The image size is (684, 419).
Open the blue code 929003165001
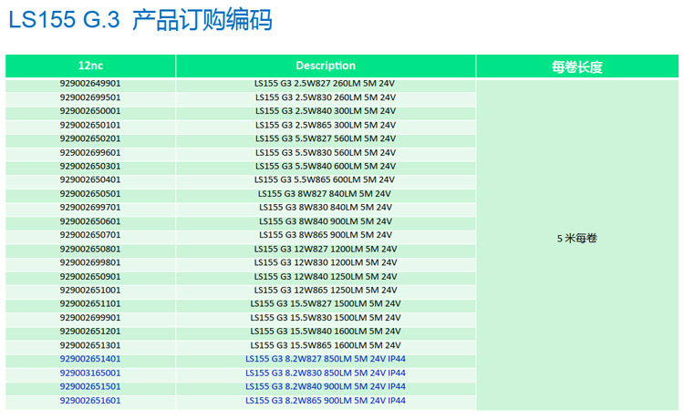pos(90,373)
